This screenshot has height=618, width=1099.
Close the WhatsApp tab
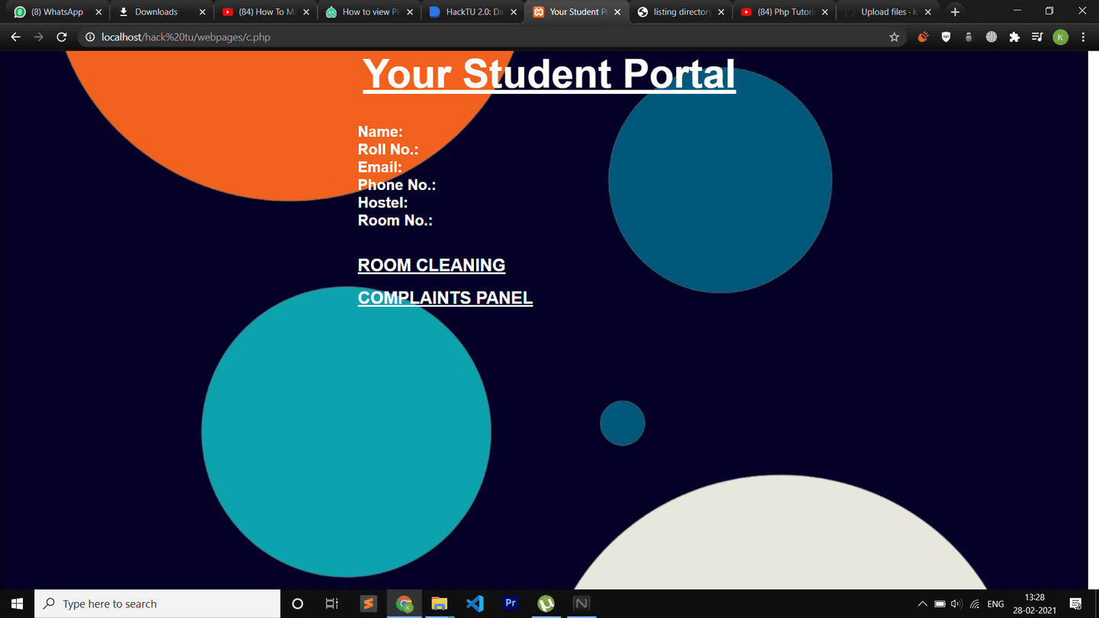tap(98, 12)
